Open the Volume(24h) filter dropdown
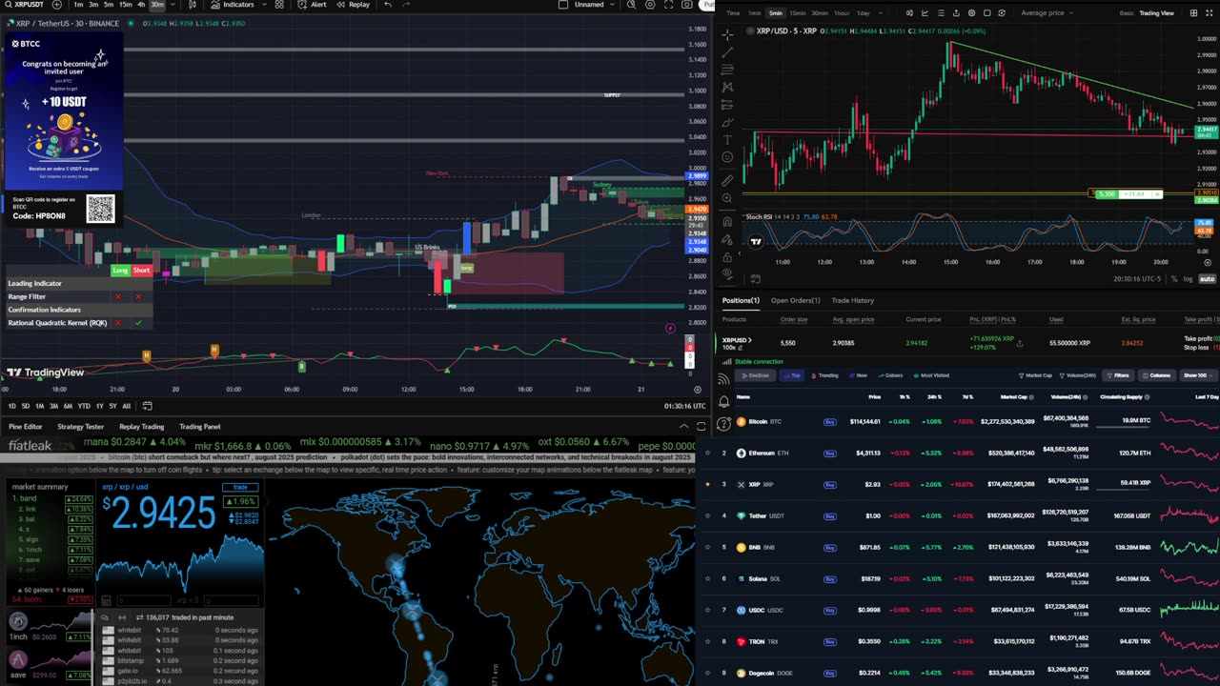Screen dimensions: 1220x686 point(1078,375)
